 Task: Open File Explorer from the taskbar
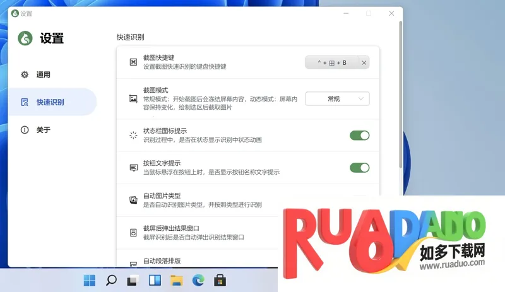(176, 279)
